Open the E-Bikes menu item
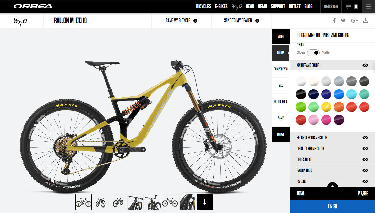 coord(221,7)
